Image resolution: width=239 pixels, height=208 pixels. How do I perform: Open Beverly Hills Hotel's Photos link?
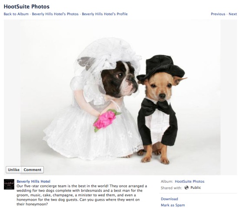(x=55, y=14)
